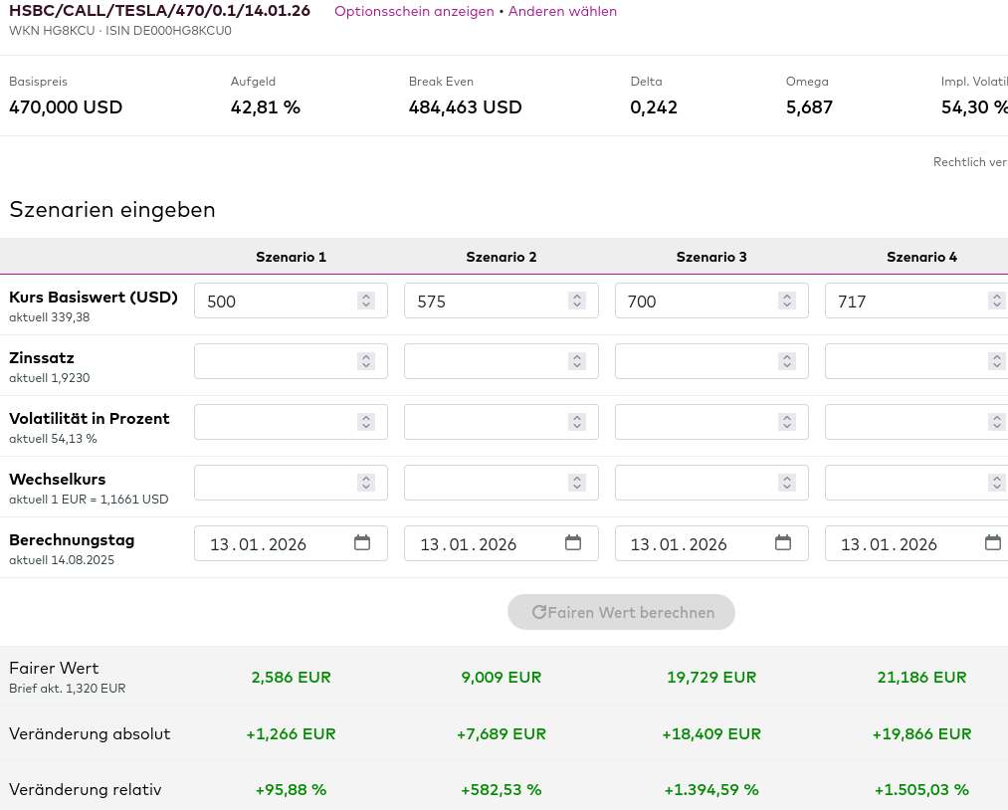Click the Anderen wählen link
1008x810 pixels.
point(562,12)
